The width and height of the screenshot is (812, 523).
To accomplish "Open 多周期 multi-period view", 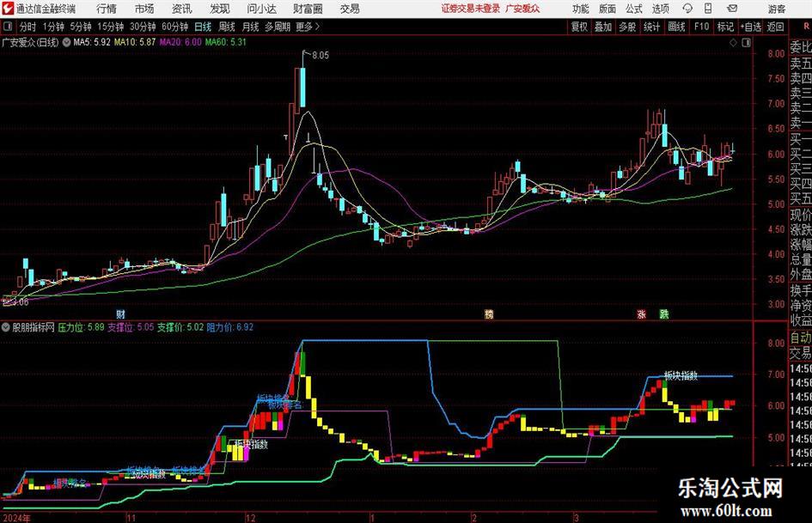I will tap(278, 27).
